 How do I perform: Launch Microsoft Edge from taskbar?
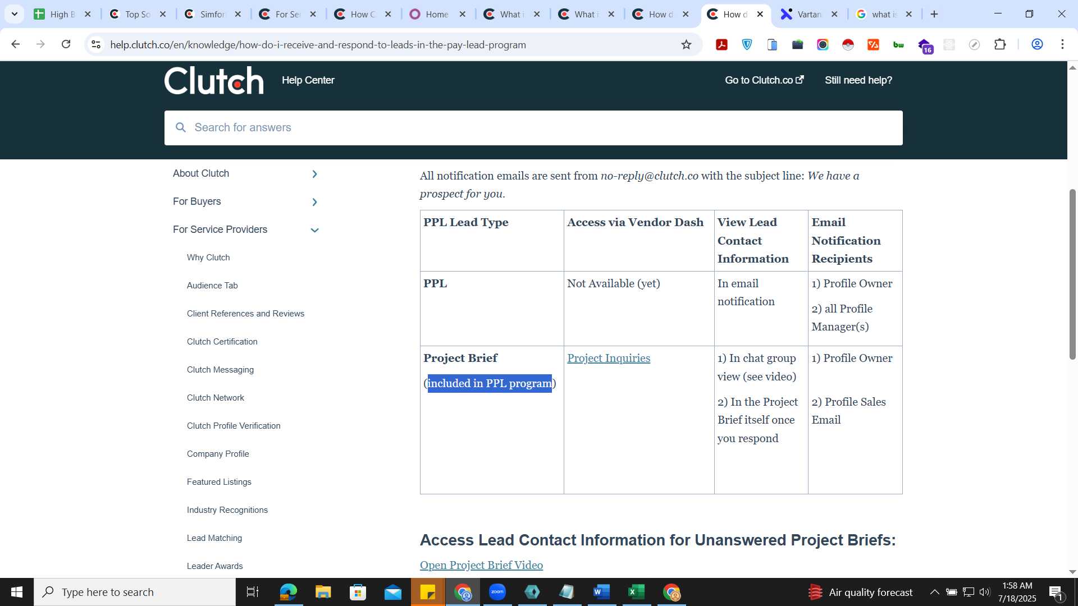tap(288, 592)
